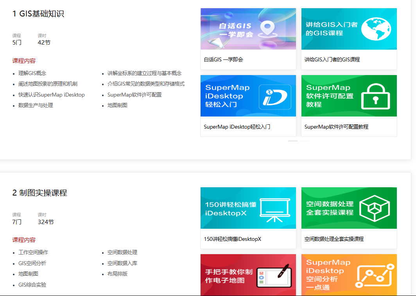Click the bullet 阐述地图投影的原理和机制
416x296 pixels.
[48, 84]
